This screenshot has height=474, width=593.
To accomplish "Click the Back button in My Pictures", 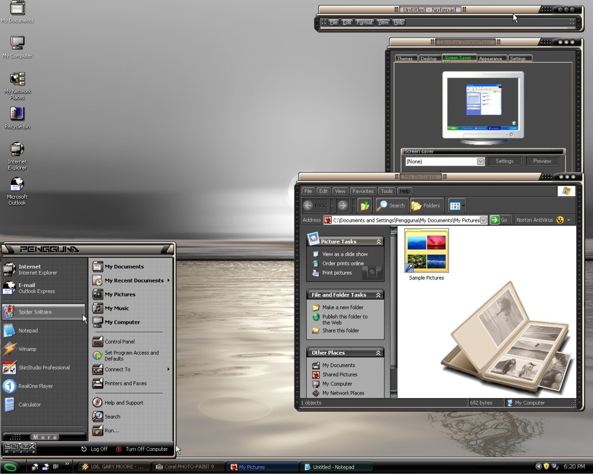I will click(315, 206).
